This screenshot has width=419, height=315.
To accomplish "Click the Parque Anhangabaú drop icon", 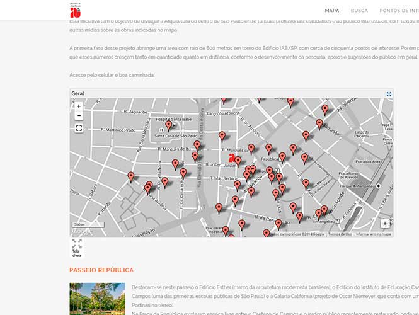I will (x=378, y=186).
